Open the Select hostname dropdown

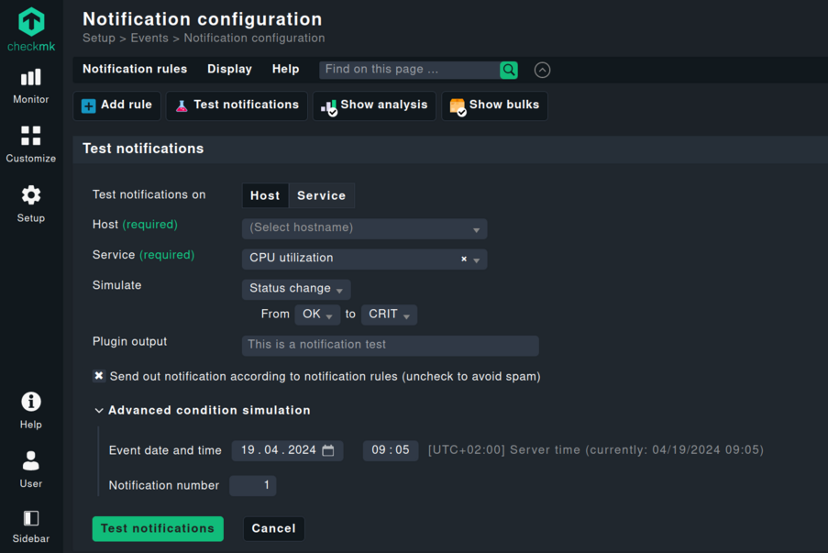[364, 227]
